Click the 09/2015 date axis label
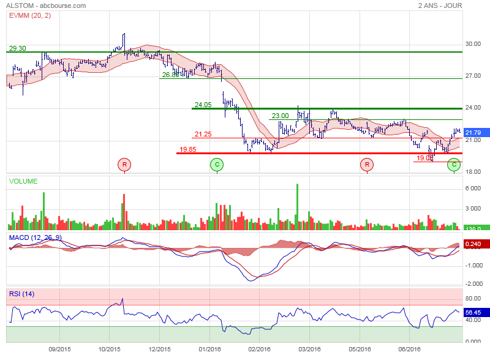 click(x=59, y=349)
